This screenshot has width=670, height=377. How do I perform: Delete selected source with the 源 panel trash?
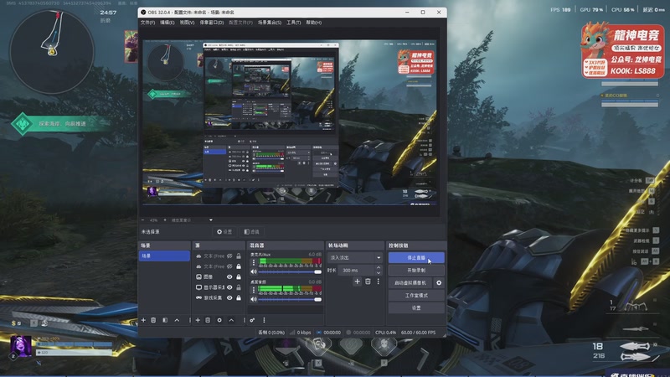click(x=208, y=320)
